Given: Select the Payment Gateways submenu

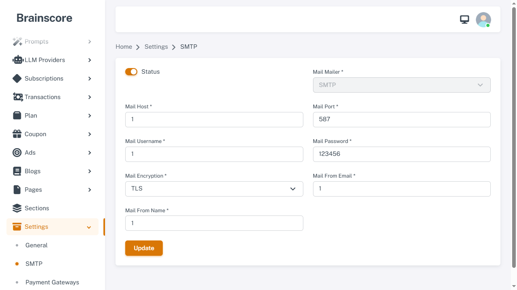Looking at the screenshot, I should coord(53,282).
